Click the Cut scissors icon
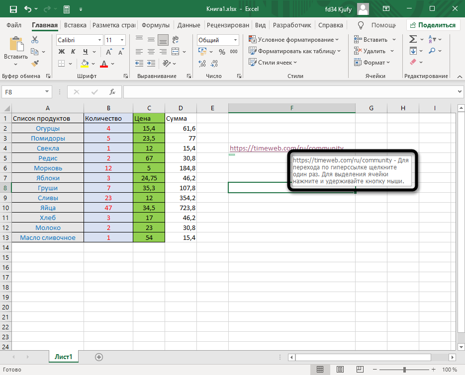Image resolution: width=465 pixels, height=375 pixels. coord(35,40)
